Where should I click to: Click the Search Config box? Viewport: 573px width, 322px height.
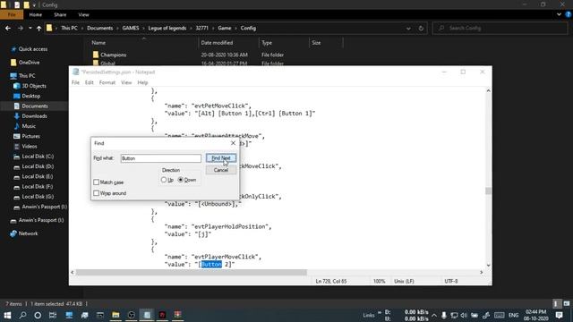pyautogui.click(x=500, y=28)
